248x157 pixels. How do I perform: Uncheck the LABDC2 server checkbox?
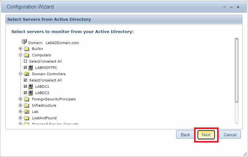(26, 93)
